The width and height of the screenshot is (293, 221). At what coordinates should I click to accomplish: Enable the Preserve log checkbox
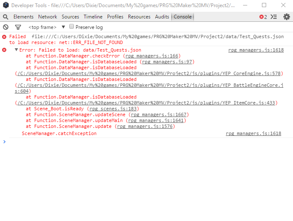click(71, 26)
